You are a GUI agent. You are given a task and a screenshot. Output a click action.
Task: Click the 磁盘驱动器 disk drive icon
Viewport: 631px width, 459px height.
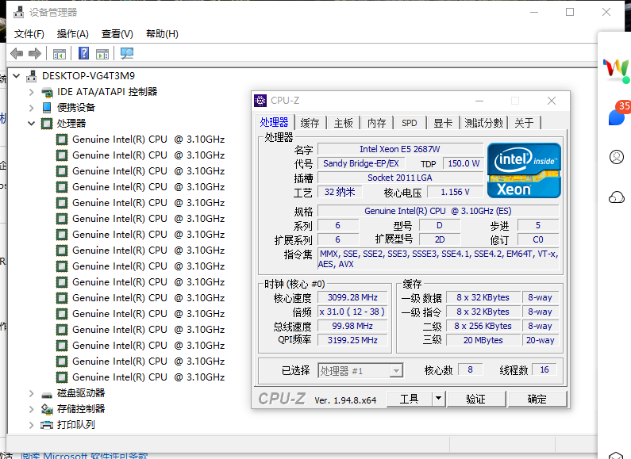tap(47, 394)
